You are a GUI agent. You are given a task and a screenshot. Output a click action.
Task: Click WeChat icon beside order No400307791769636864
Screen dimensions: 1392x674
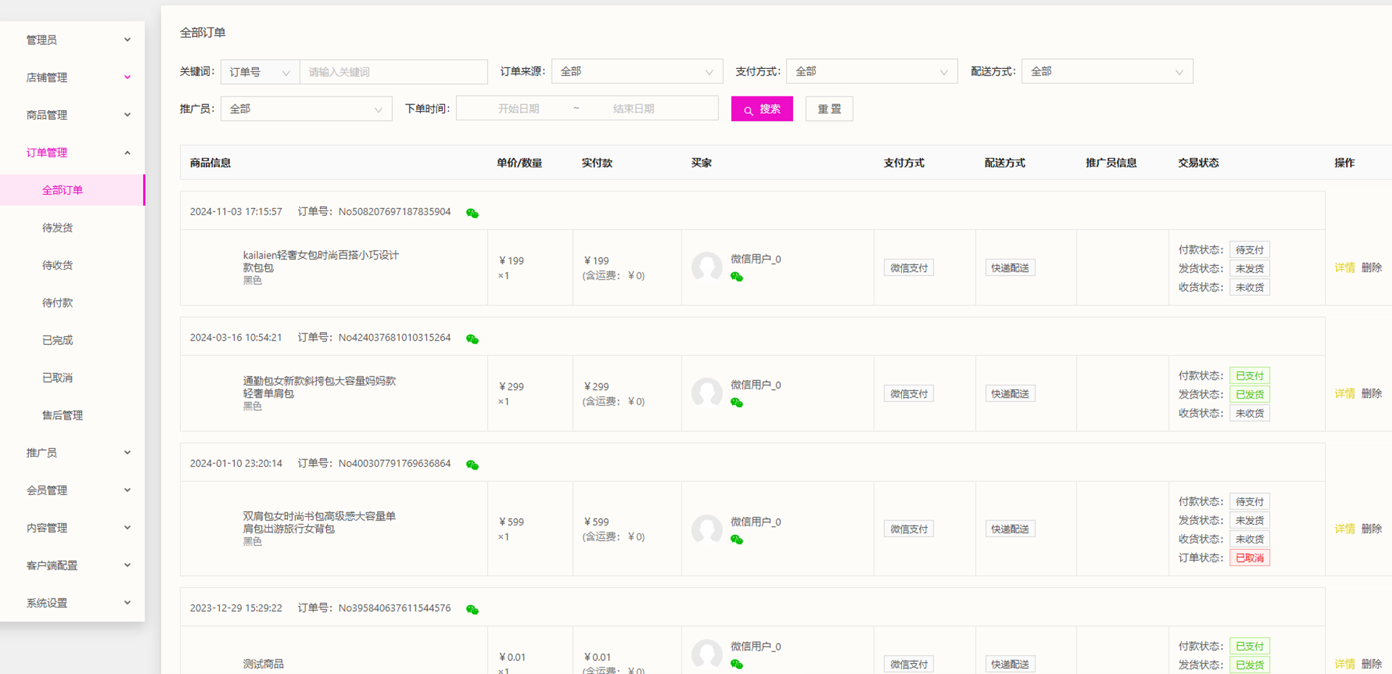[472, 465]
